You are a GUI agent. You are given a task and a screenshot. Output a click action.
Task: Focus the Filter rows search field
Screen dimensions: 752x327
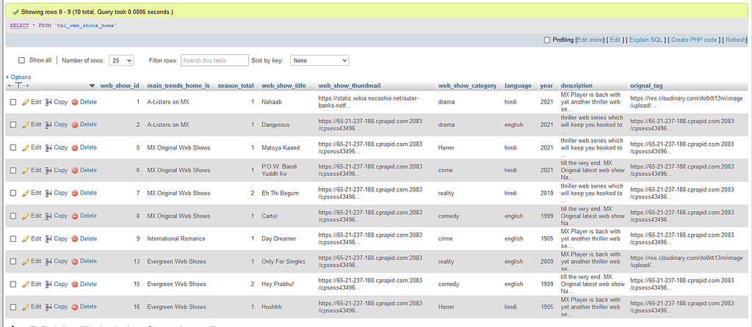coord(215,60)
